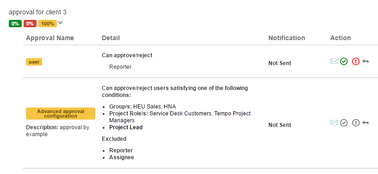Viewport: 378px width, 174px height.
Task: Click the email notification icon in user row
Action: point(334,61)
